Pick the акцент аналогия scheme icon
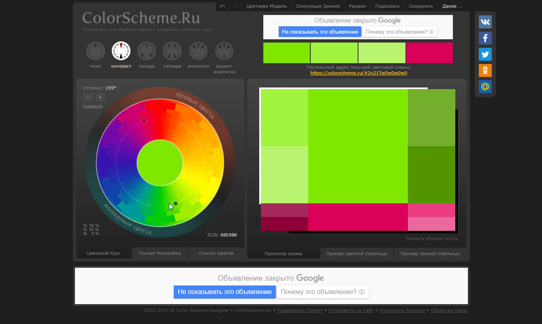Viewport: 542px width, 324px height. pos(224,51)
